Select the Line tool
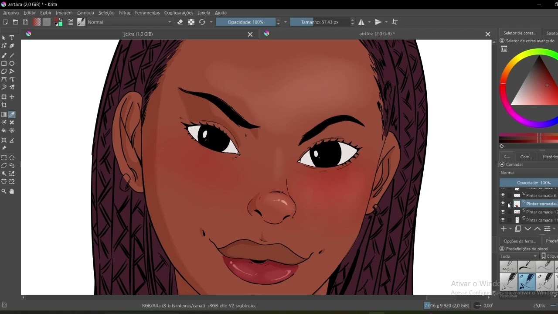 (x=12, y=55)
